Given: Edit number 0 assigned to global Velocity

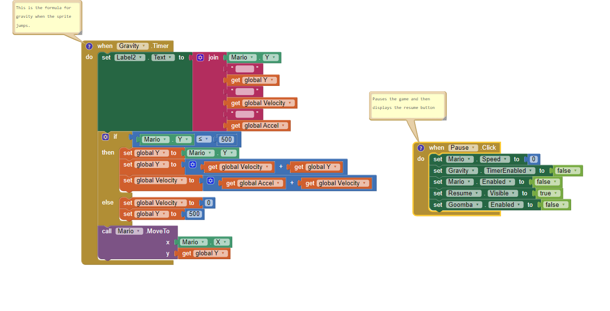Looking at the screenshot, I should point(208,203).
